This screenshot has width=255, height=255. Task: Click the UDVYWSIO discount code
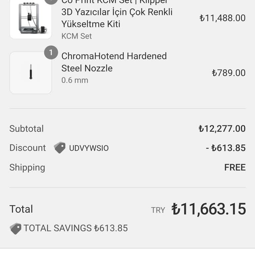click(89, 148)
